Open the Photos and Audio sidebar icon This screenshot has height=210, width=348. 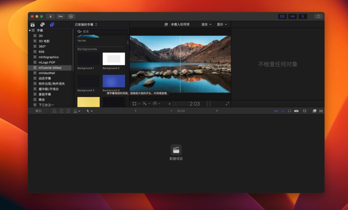(42, 24)
